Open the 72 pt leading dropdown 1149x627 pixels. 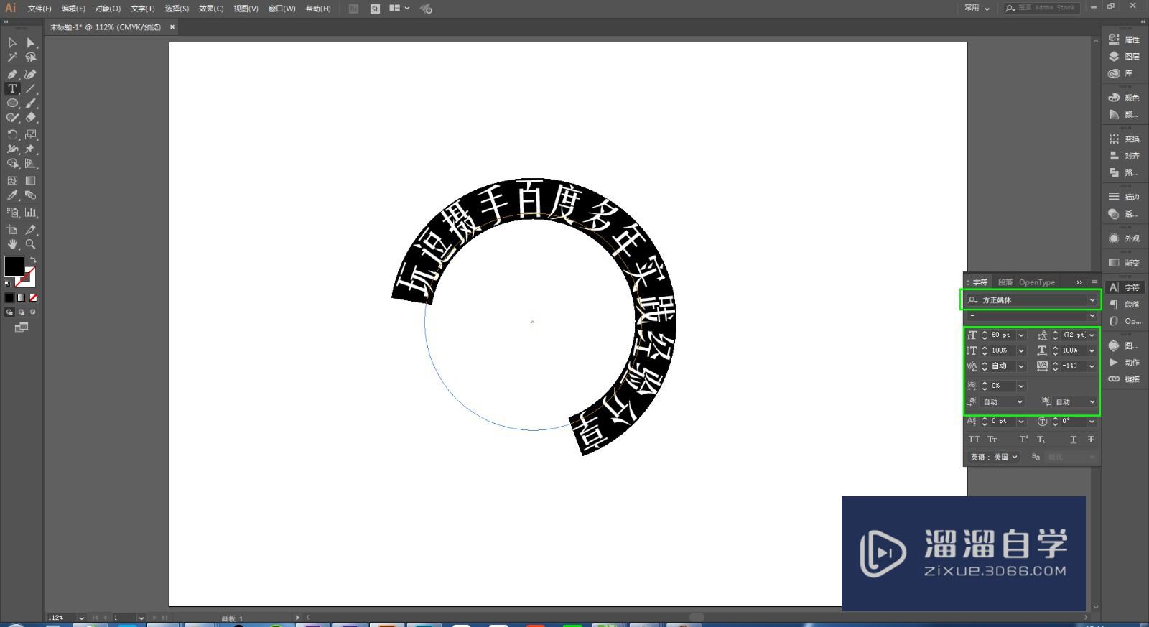click(1092, 335)
